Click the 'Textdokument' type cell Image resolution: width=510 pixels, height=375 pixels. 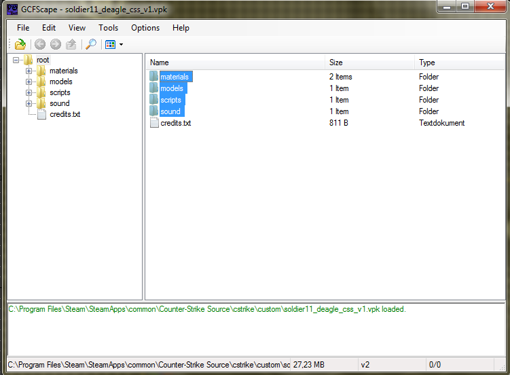(441, 123)
